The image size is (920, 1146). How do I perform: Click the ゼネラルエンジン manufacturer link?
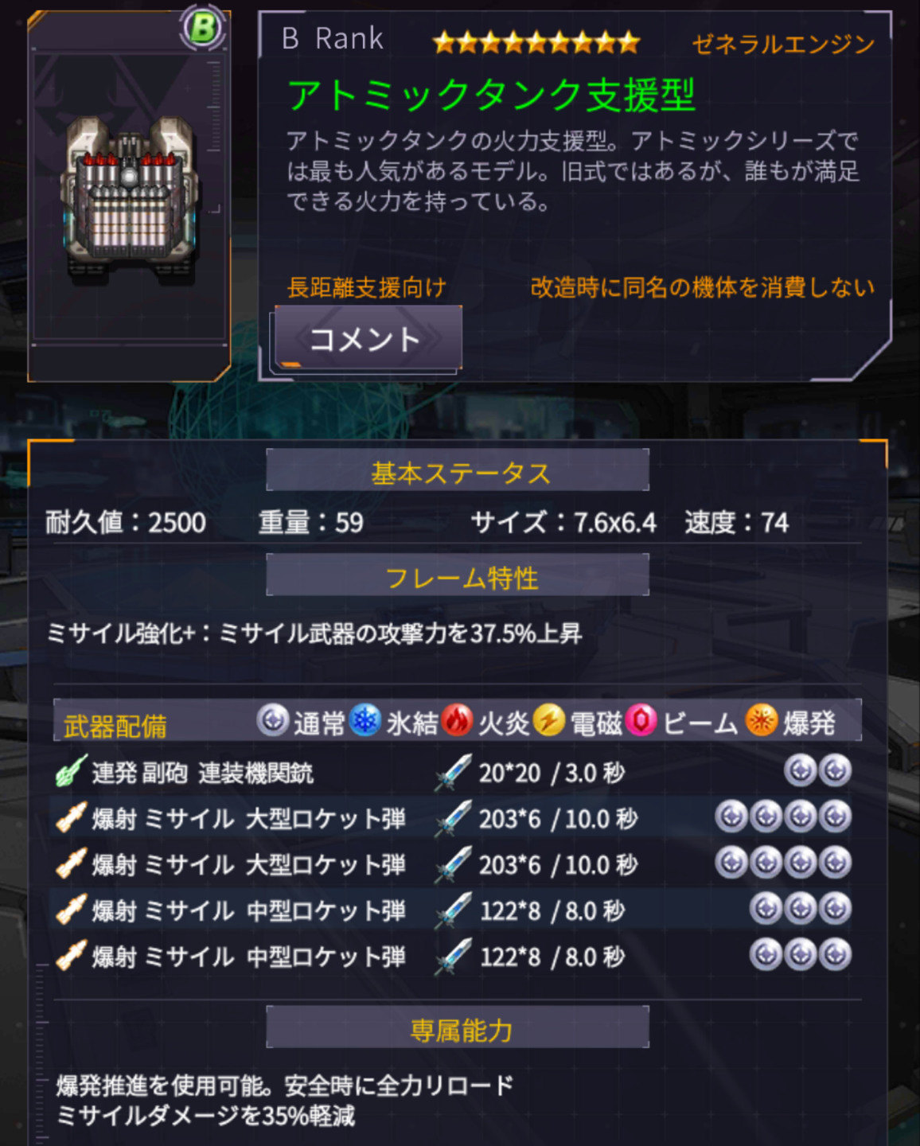[x=784, y=44]
